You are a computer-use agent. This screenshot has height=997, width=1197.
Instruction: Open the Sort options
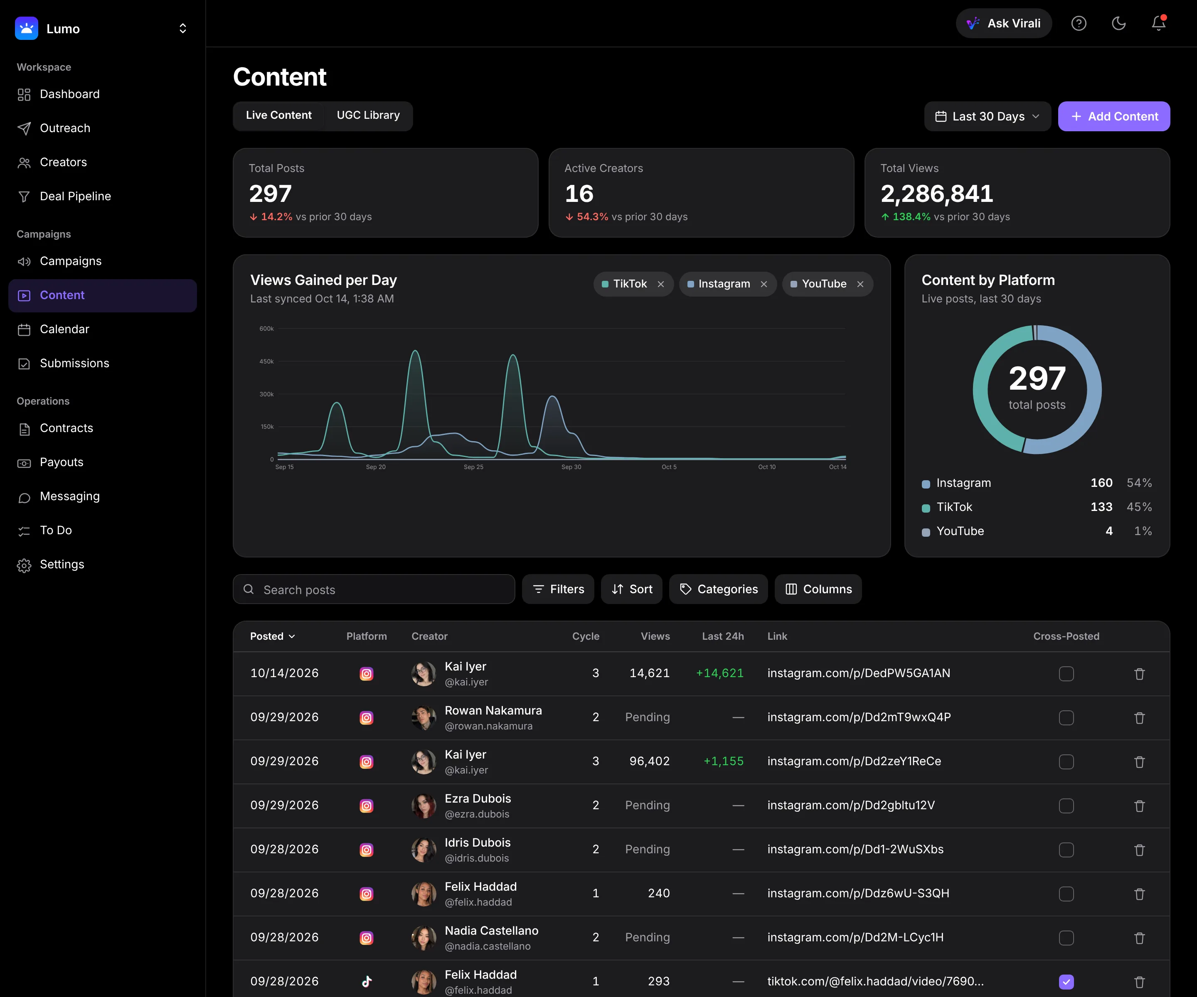pyautogui.click(x=632, y=589)
